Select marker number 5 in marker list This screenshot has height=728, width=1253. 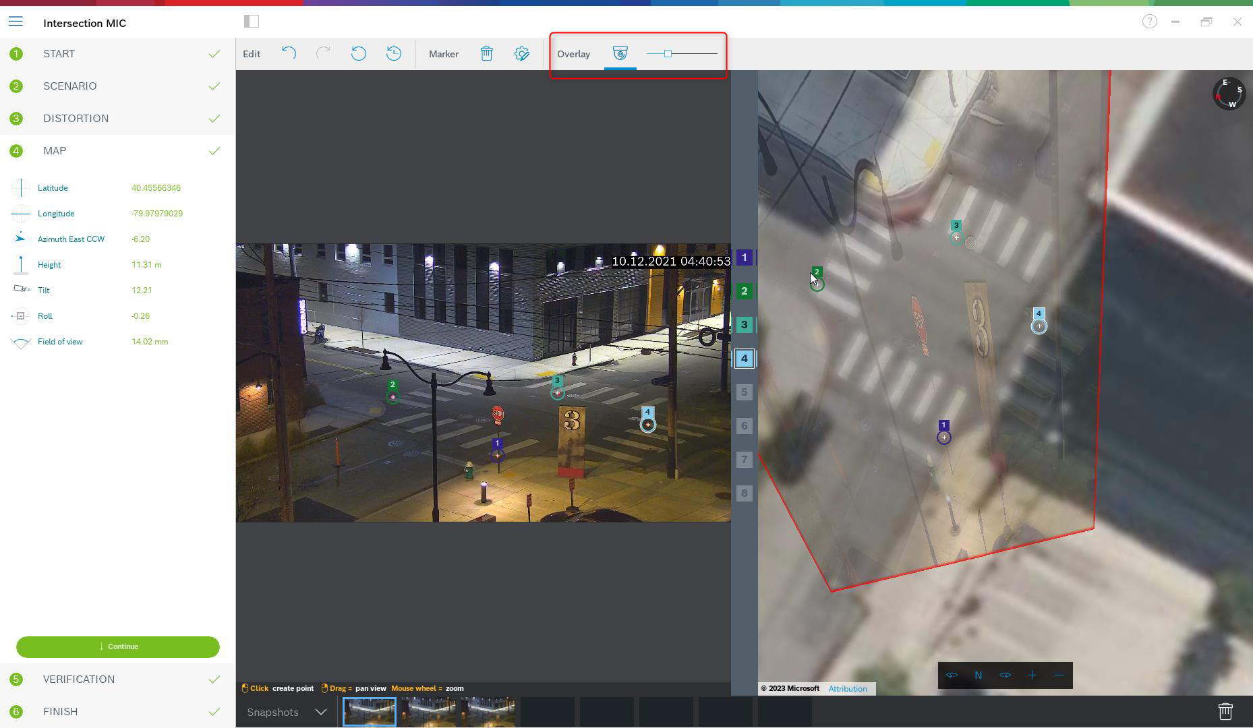tap(744, 392)
